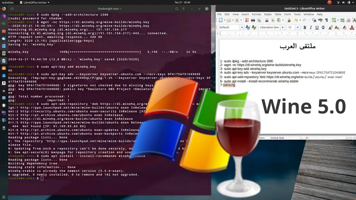
Task: Click the terminal command prompt cursor
Action: [42, 178]
